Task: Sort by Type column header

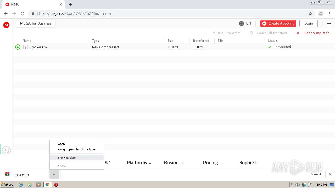Action: pos(96,41)
